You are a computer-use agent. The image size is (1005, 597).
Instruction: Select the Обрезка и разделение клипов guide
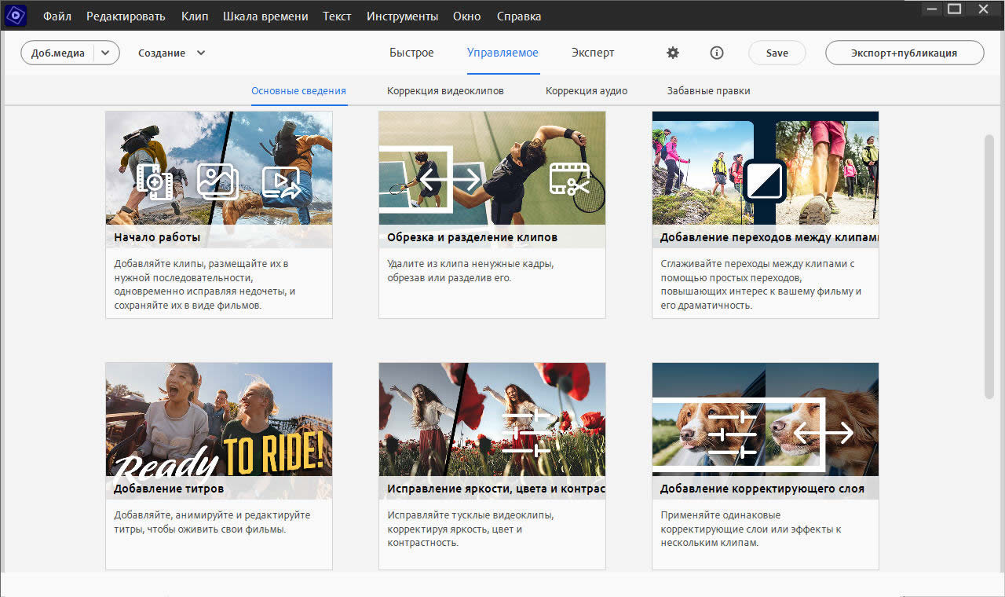pos(492,169)
